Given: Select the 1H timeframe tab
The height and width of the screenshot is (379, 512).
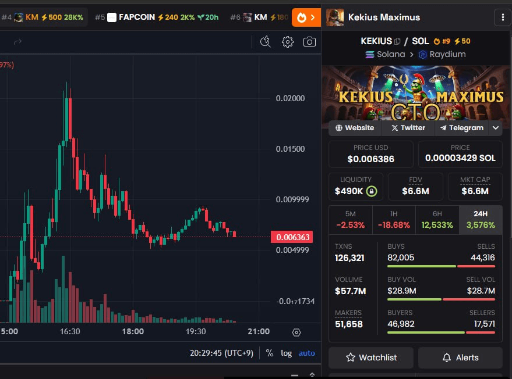Looking at the screenshot, I should point(394,220).
